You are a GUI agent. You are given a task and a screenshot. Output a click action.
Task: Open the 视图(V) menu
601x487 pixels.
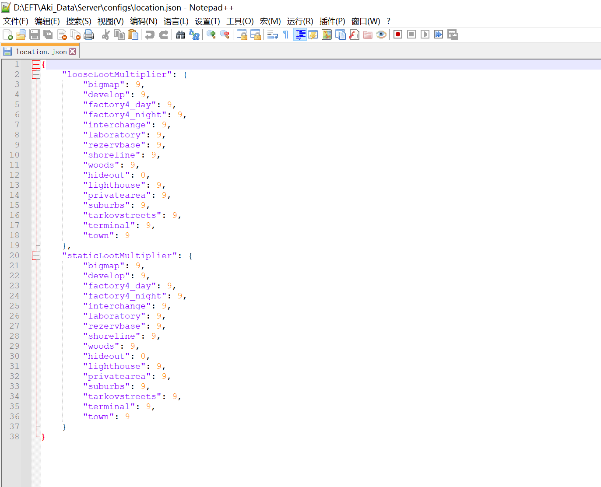click(111, 21)
